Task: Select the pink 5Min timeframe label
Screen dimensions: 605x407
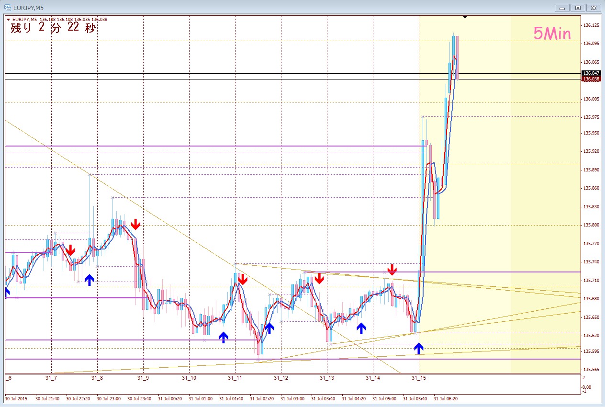Action: [552, 34]
